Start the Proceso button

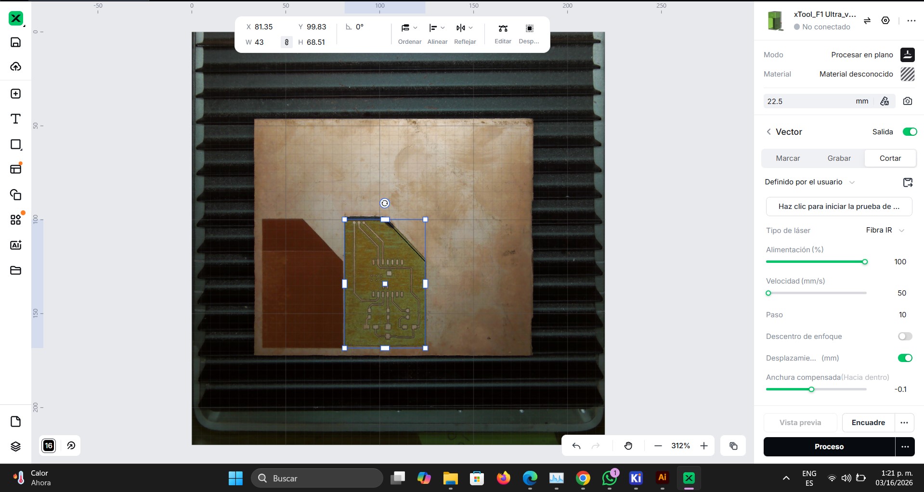coord(829,447)
